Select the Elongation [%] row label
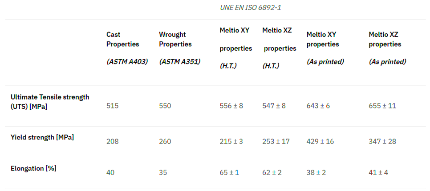 pos(33,168)
